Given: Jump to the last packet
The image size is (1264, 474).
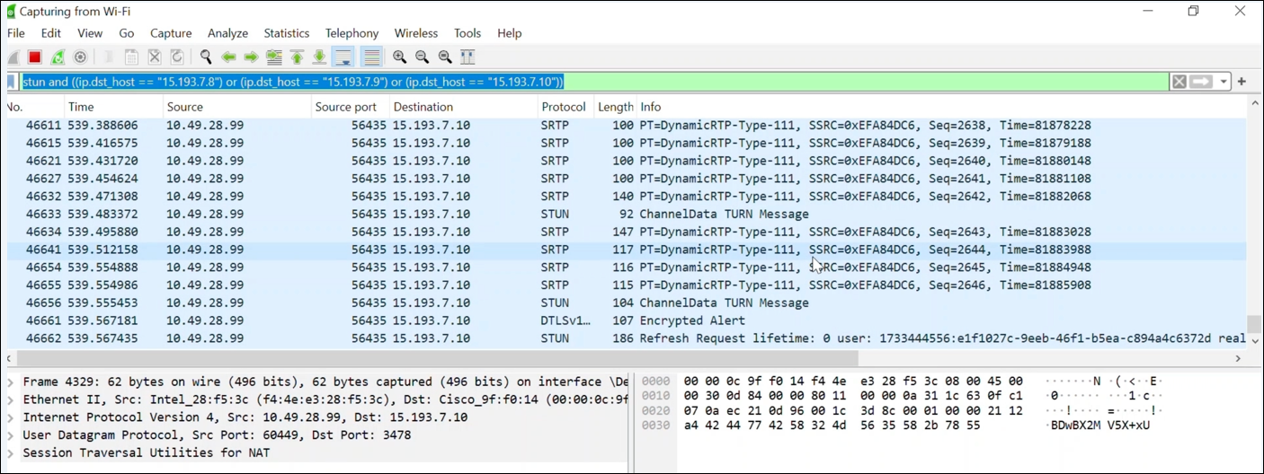Looking at the screenshot, I should click(319, 57).
